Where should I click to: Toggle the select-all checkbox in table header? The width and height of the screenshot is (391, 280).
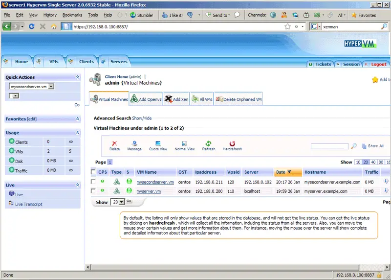(93, 172)
